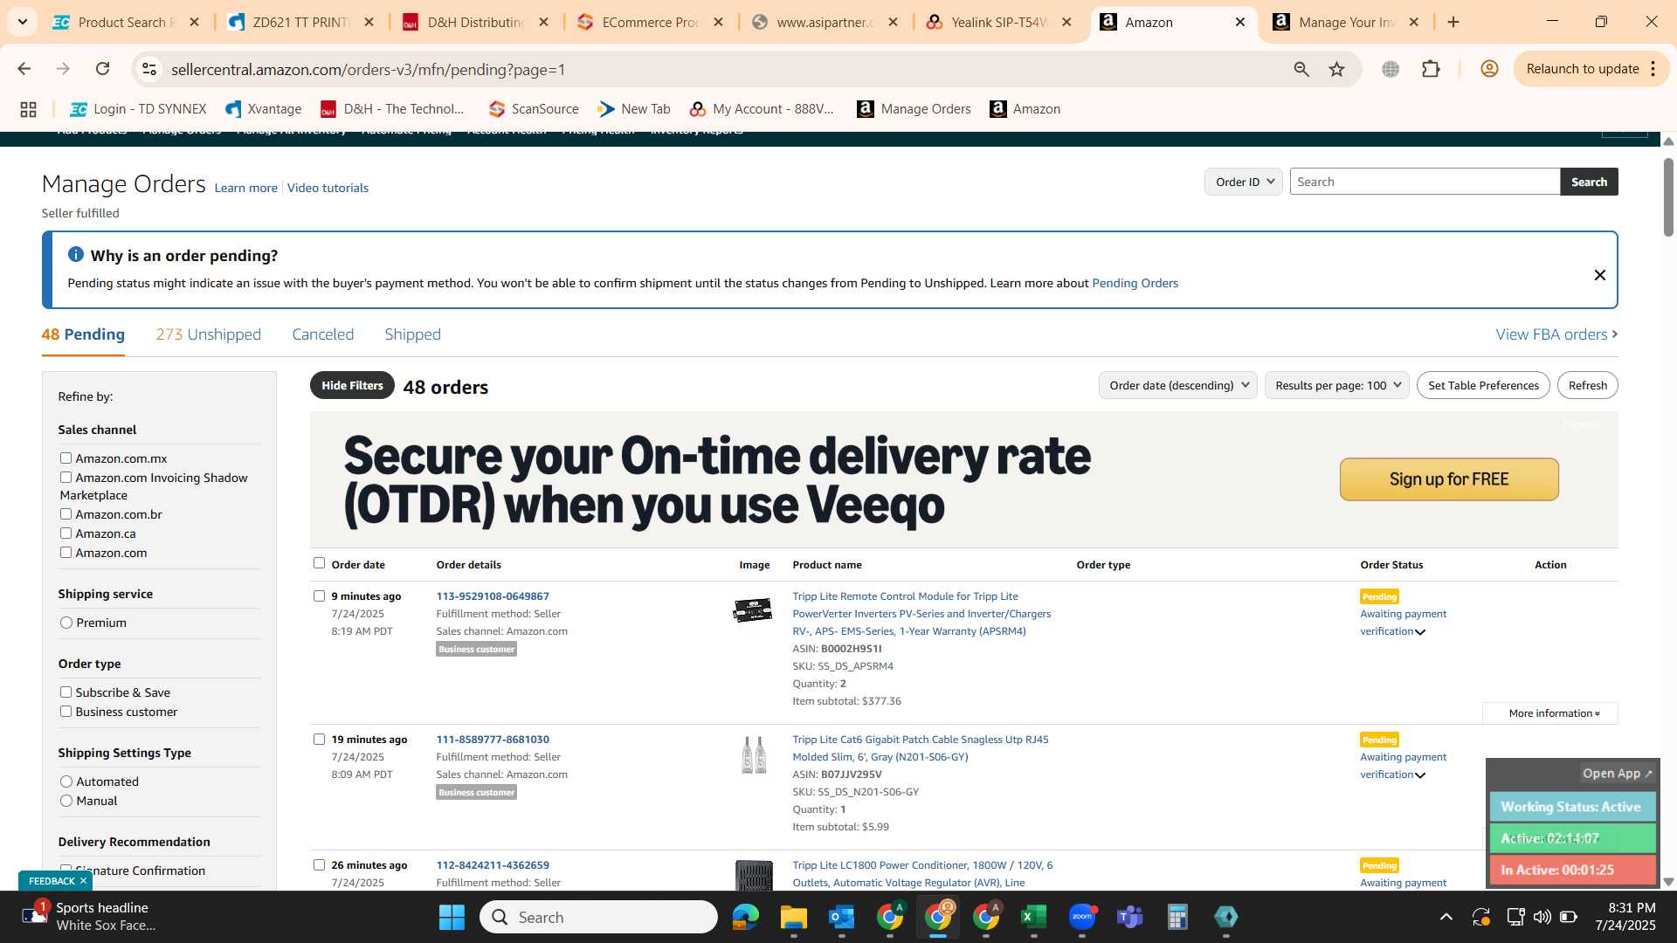Open Microsoft Teams from taskbar
The image size is (1677, 943).
(1130, 917)
